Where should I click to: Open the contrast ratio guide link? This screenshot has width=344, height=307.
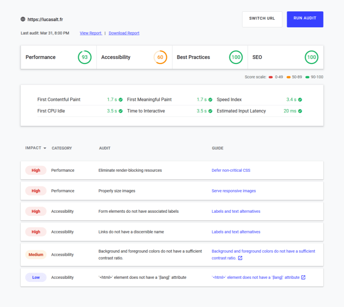[x=263, y=255]
